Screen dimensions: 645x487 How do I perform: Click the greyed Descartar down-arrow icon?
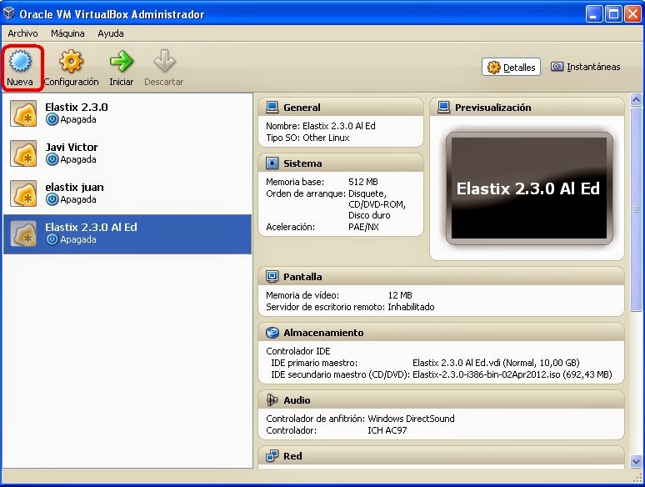164,61
